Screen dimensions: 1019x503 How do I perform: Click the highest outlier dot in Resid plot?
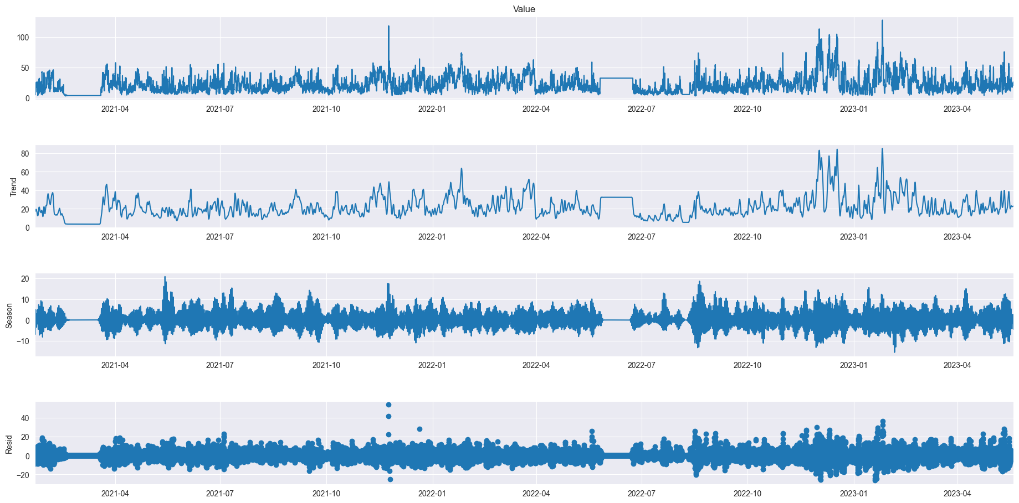pos(388,405)
